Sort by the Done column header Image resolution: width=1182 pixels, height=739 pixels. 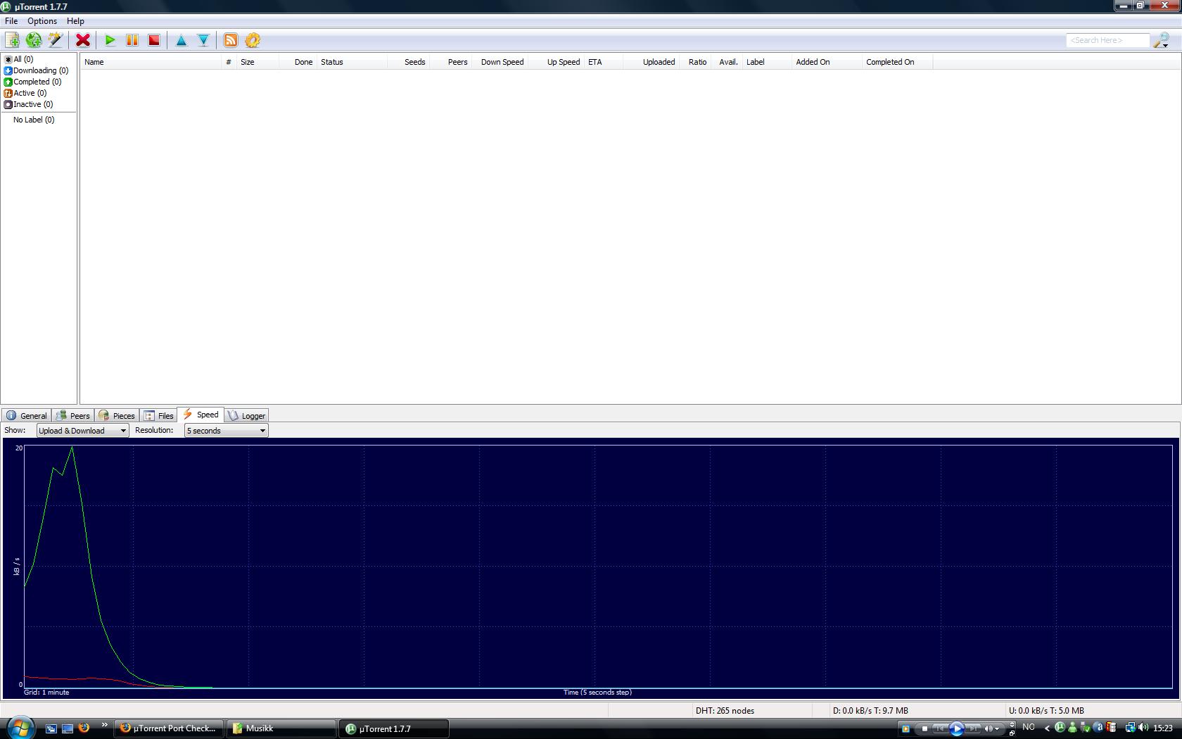(x=298, y=62)
